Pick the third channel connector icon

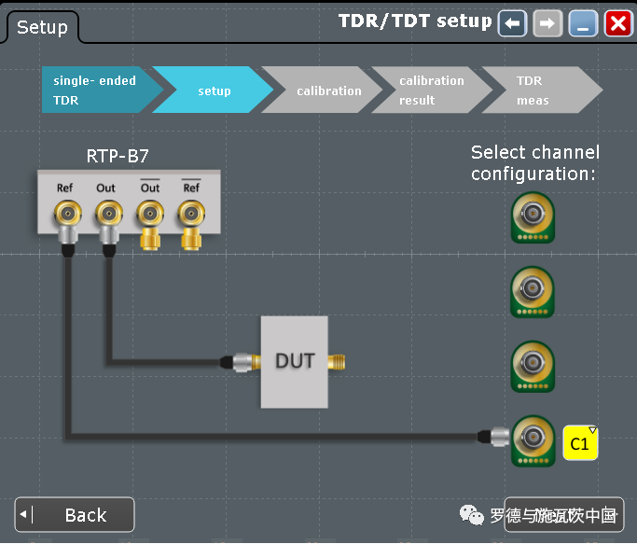coord(533,366)
